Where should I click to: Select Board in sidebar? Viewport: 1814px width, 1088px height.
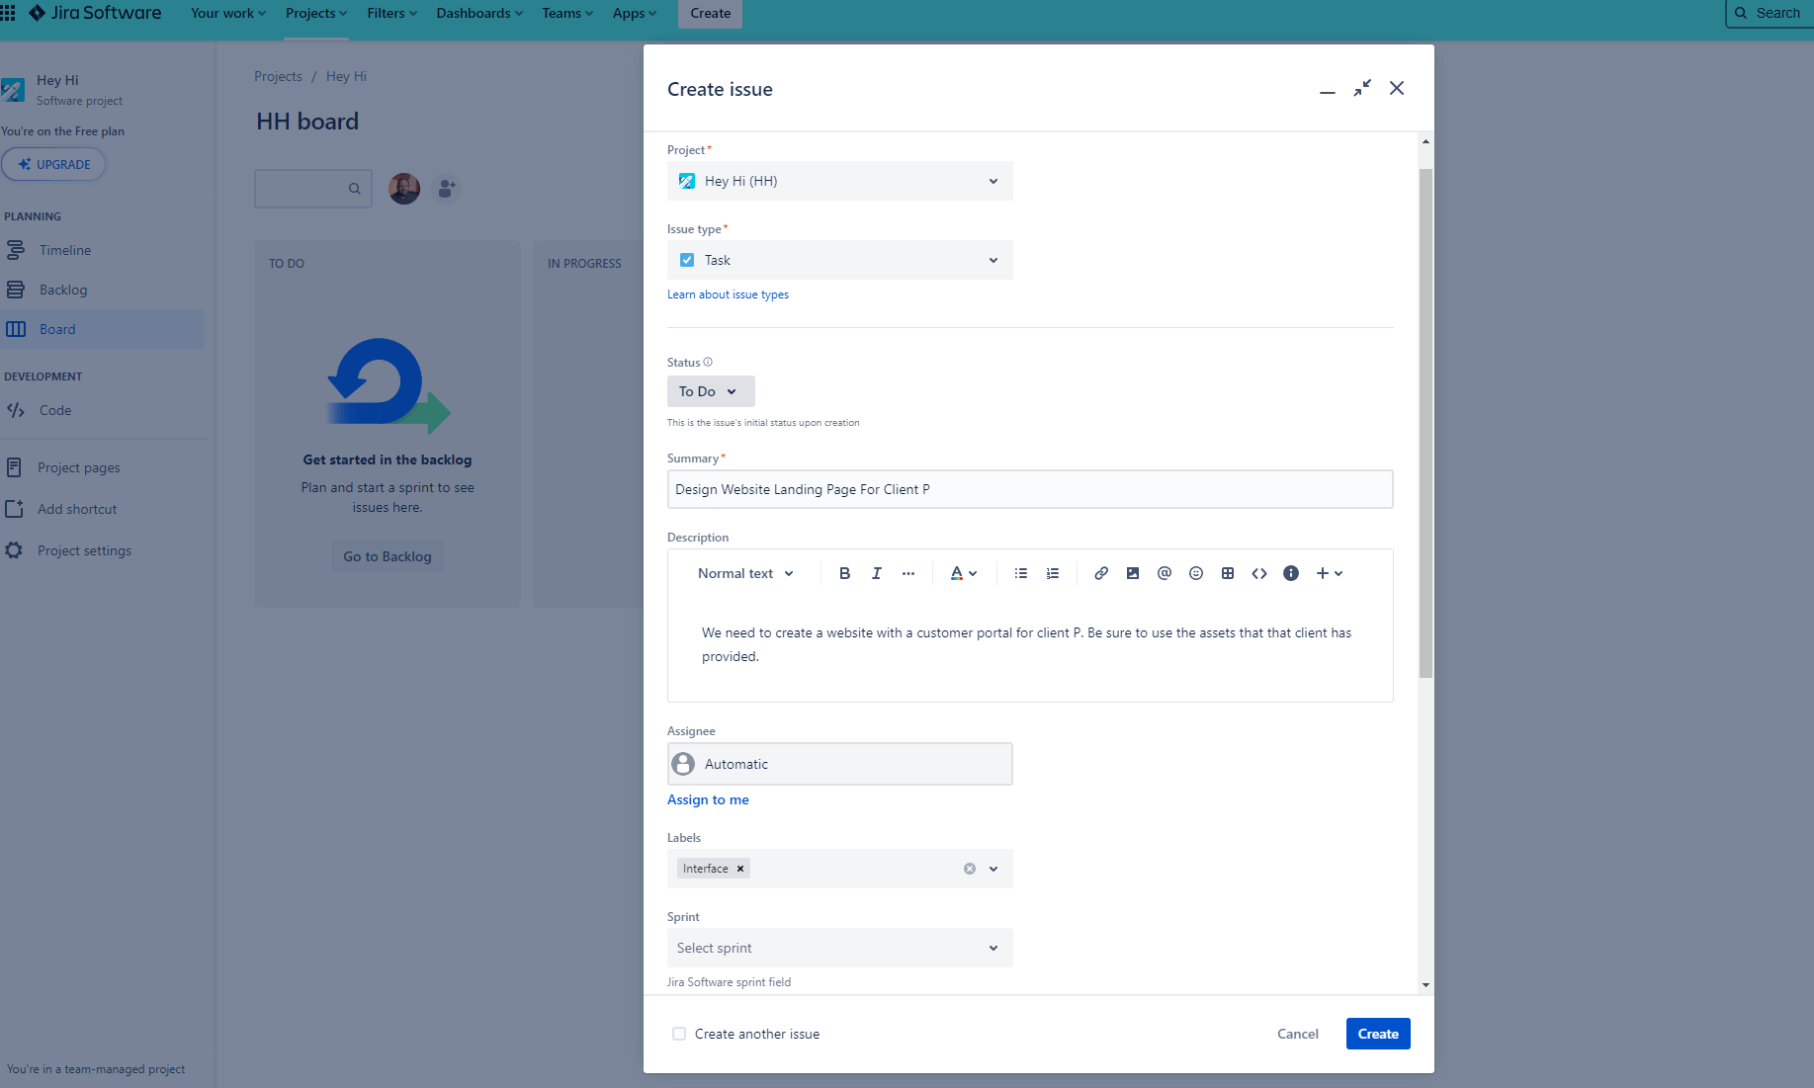coord(102,329)
